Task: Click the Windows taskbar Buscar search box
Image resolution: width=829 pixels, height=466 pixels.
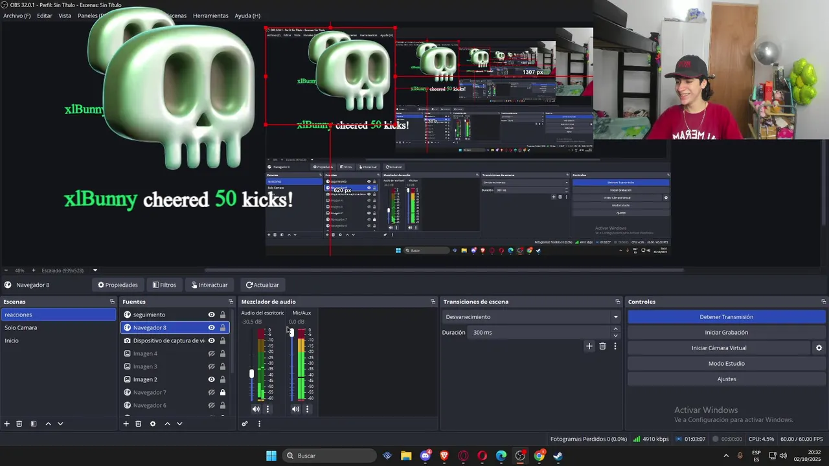Action: pos(330,456)
